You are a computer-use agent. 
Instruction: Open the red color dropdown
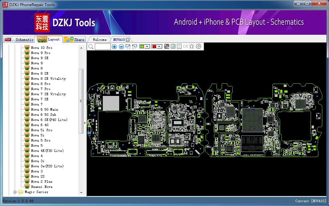[x=159, y=47]
